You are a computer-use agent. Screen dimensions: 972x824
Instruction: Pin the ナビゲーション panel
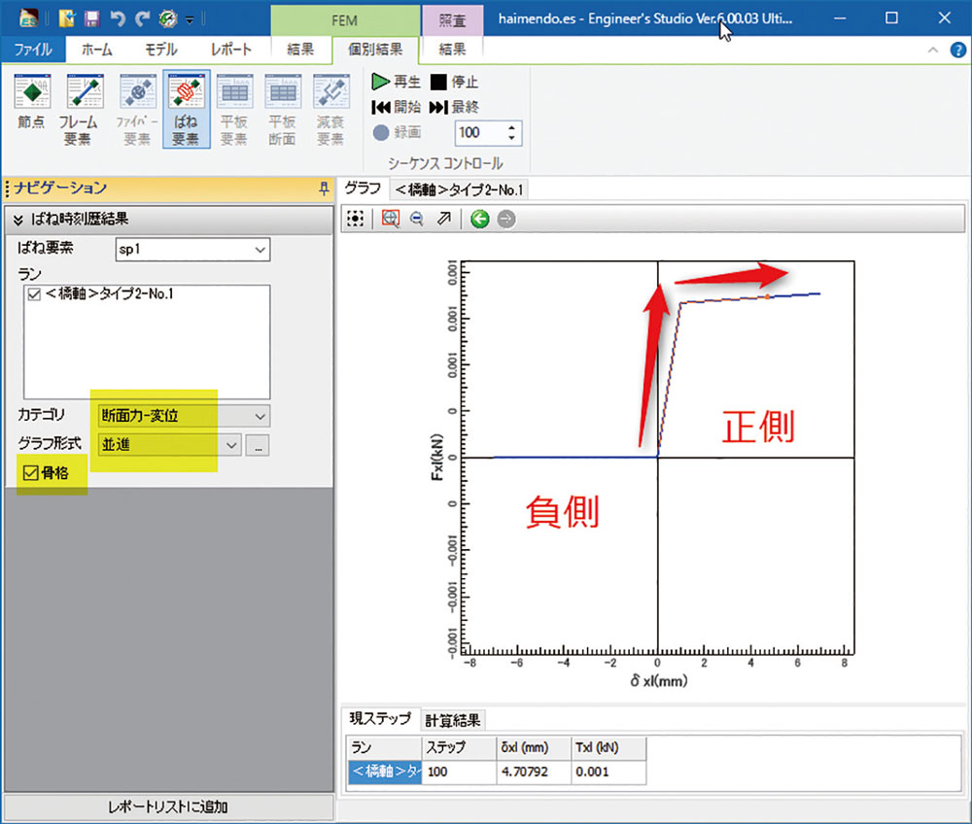pyautogui.click(x=324, y=189)
